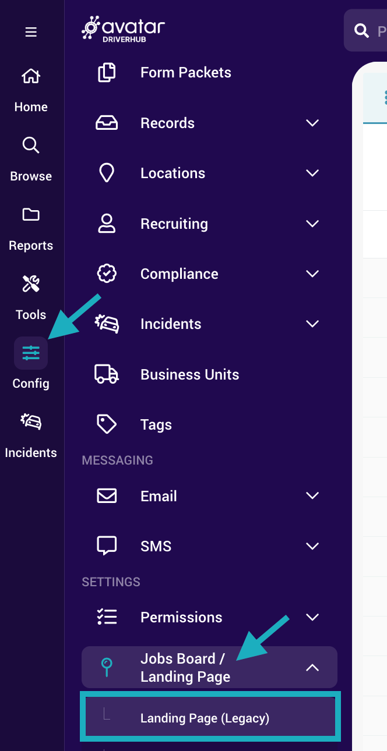This screenshot has width=387, height=751.
Task: Open the Browse search icon
Action: [31, 145]
